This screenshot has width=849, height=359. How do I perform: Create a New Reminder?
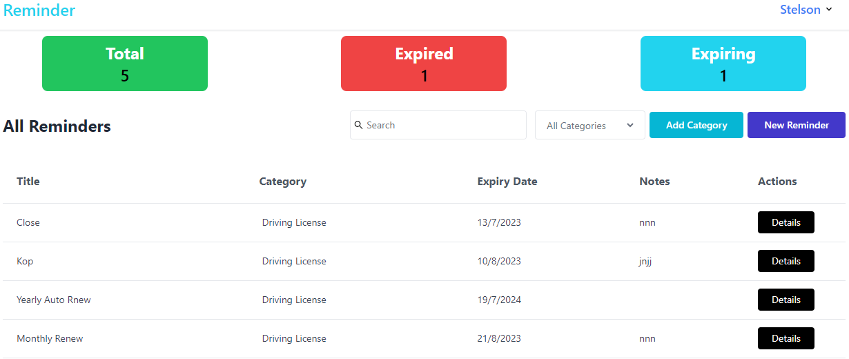click(x=796, y=125)
